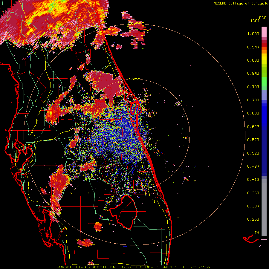Select the 0.893 color scale label
269x269 pixels.
pyautogui.click(x=253, y=60)
